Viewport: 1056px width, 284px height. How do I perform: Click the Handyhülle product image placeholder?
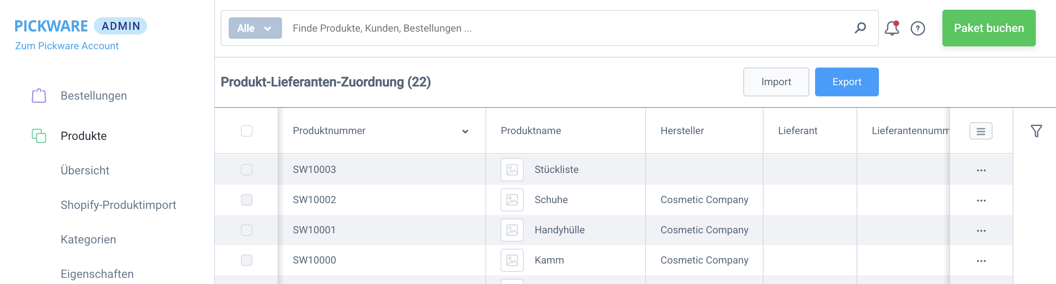pos(512,230)
